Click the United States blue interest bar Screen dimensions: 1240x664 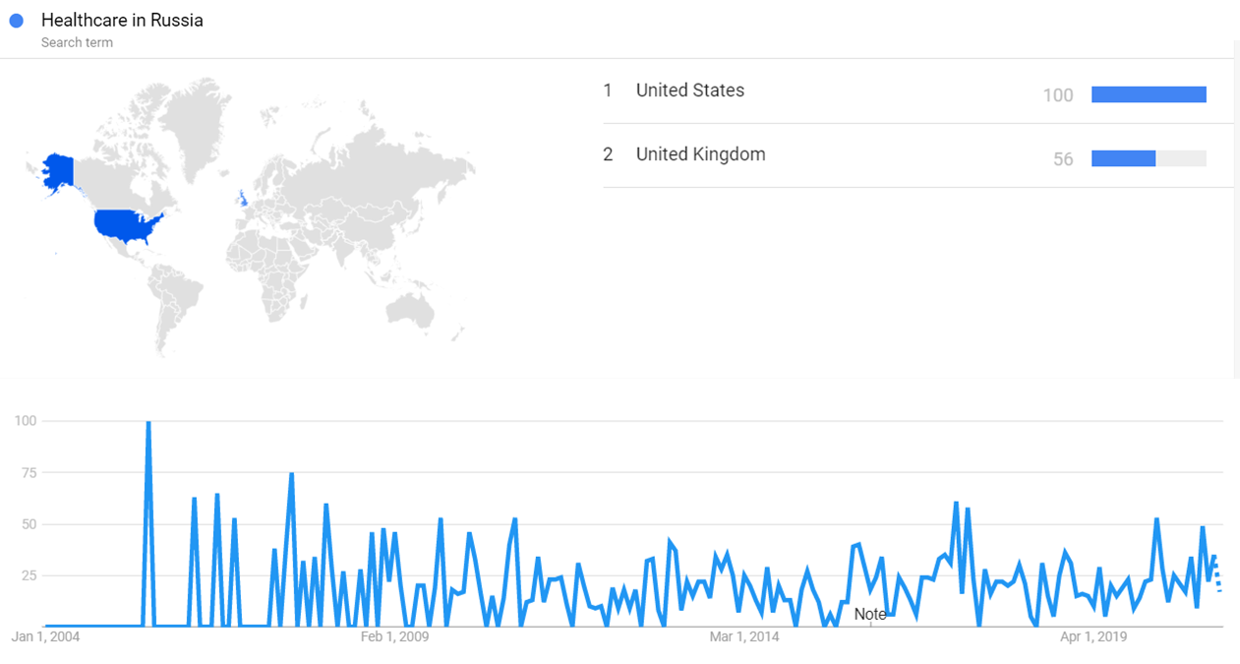1149,94
